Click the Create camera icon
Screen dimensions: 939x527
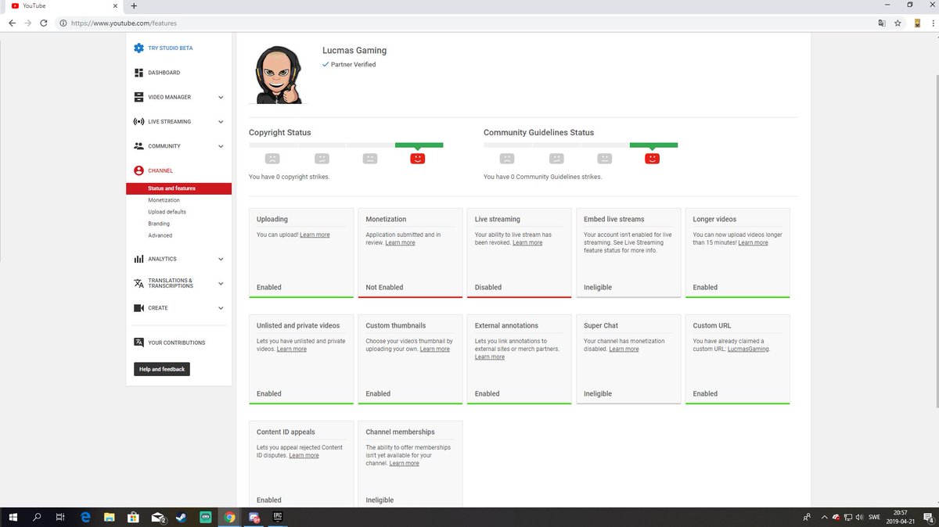point(139,308)
